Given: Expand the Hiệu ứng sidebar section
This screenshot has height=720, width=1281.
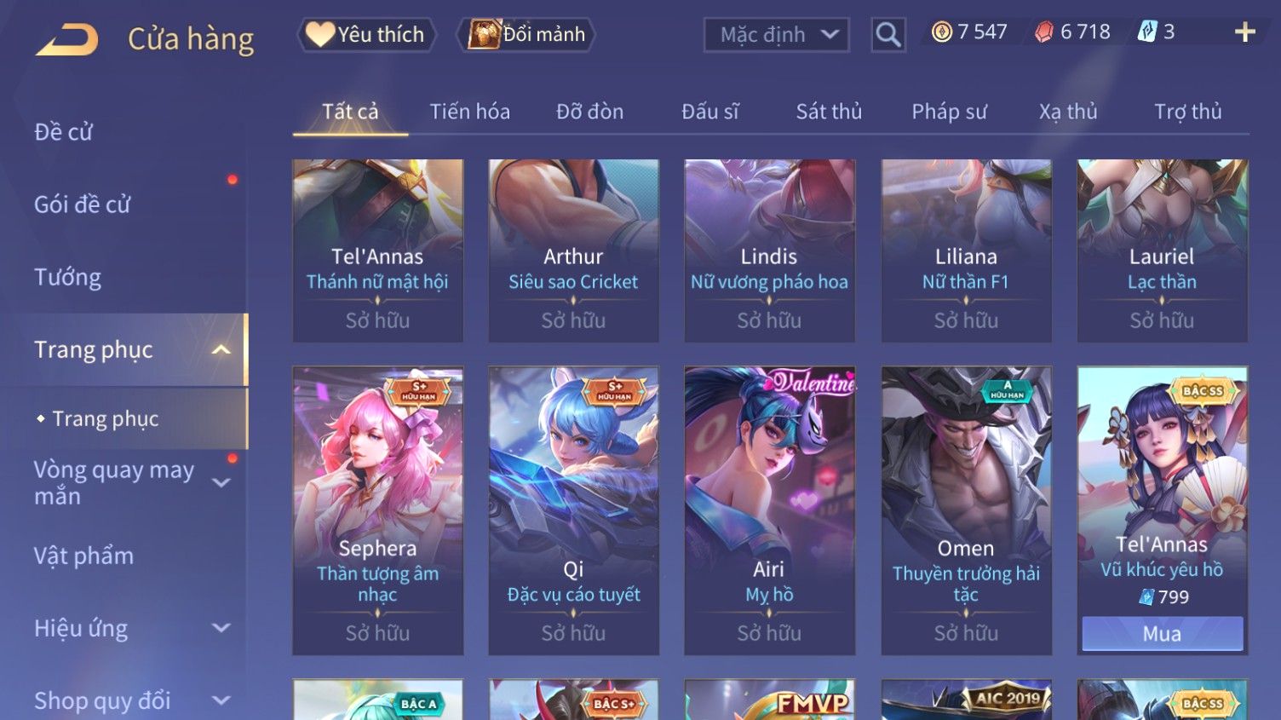Looking at the screenshot, I should click(221, 628).
